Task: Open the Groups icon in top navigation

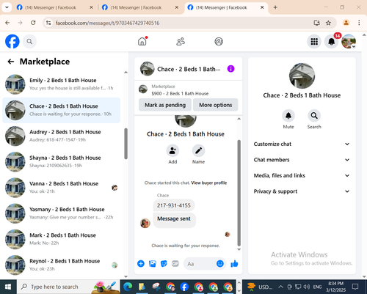Action: 219,42
